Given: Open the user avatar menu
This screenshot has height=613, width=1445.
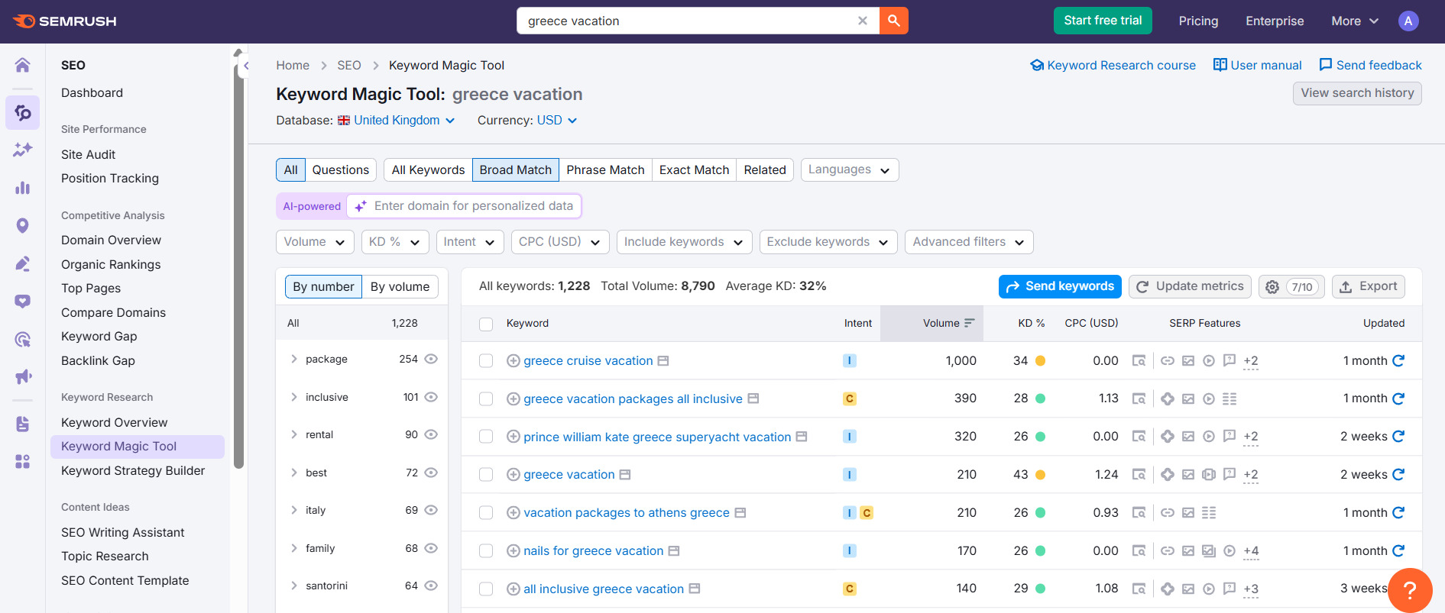Looking at the screenshot, I should (x=1408, y=21).
